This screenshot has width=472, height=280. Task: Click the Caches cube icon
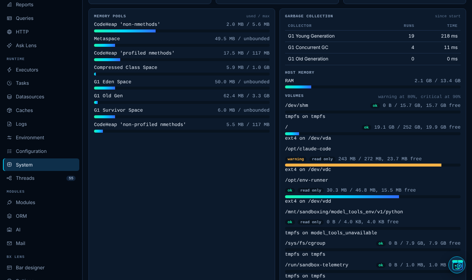(9, 110)
